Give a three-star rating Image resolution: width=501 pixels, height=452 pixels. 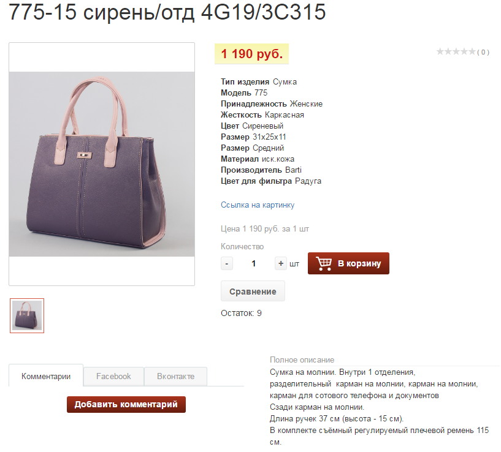tap(456, 51)
